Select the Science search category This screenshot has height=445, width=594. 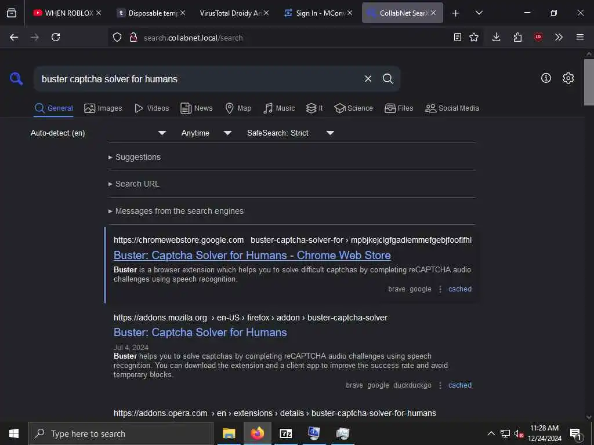(353, 108)
